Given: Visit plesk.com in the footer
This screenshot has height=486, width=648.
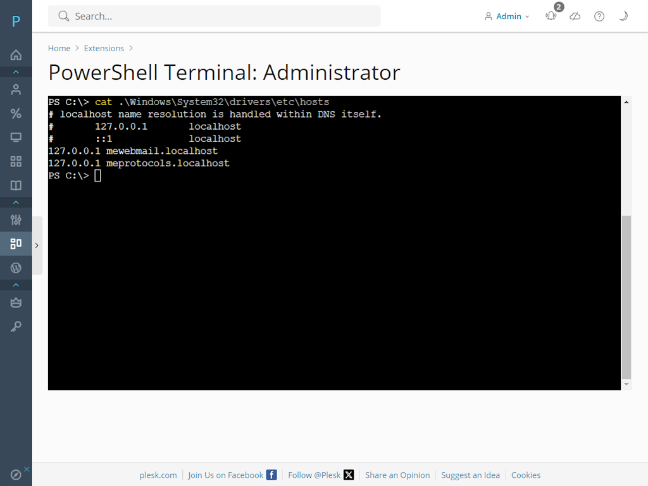Looking at the screenshot, I should click(158, 475).
